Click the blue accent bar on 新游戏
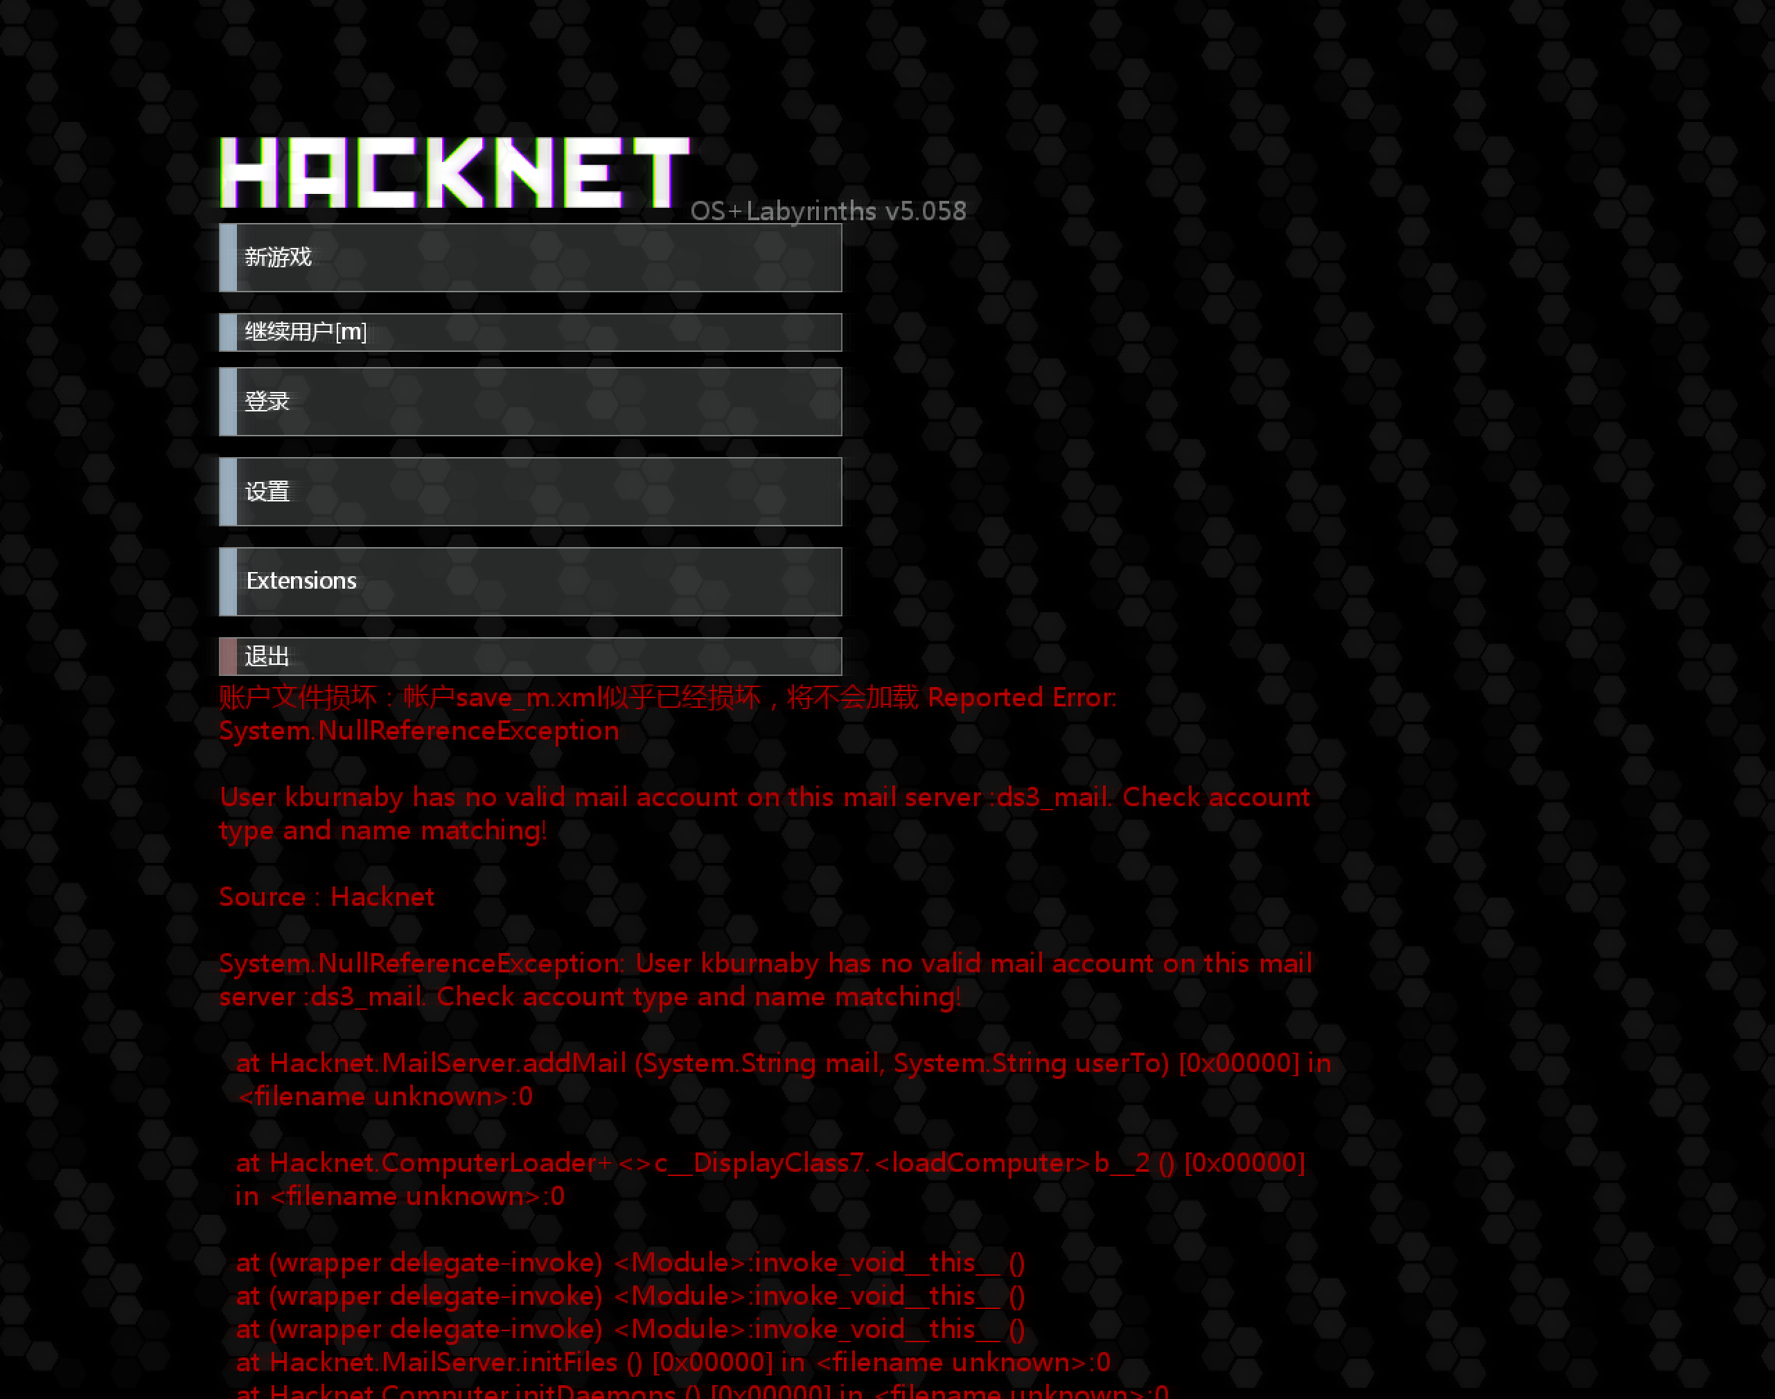The width and height of the screenshot is (1775, 1399). [x=228, y=257]
